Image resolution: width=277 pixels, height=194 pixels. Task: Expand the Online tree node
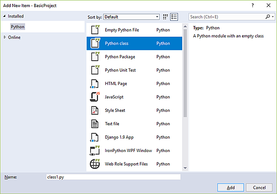point(5,37)
